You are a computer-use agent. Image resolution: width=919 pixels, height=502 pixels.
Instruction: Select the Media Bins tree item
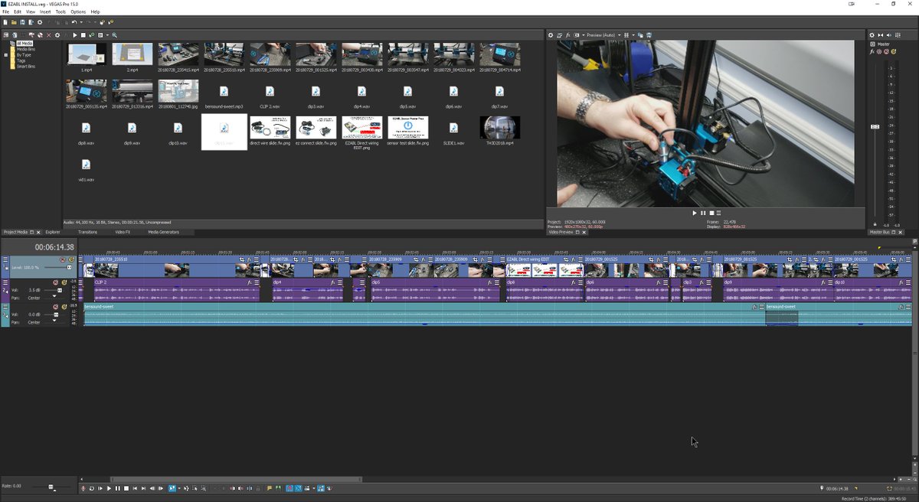(x=26, y=50)
